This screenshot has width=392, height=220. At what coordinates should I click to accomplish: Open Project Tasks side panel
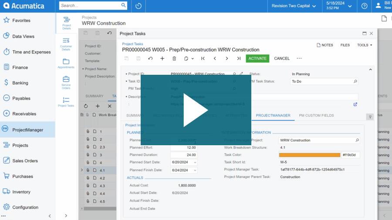(x=66, y=102)
